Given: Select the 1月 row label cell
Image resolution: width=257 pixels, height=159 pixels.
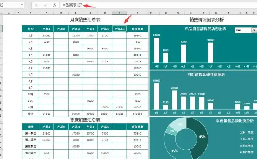Looking at the screenshot, I should point(31,35).
